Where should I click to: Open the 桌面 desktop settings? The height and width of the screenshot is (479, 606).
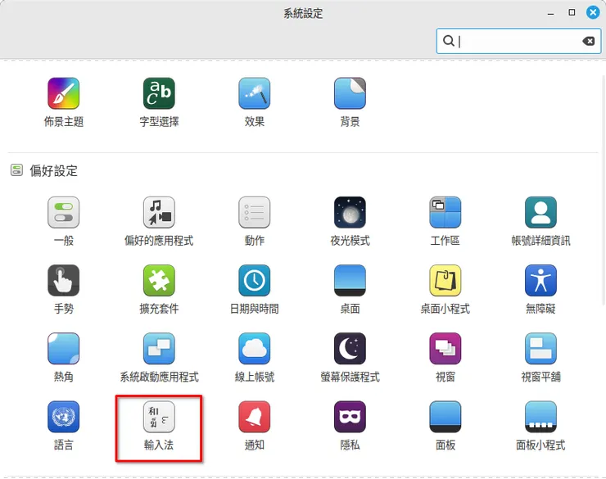pyautogui.click(x=350, y=289)
